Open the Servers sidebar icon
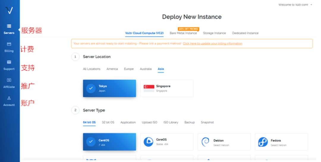Viewport: 321px width, 162px height. point(9,26)
